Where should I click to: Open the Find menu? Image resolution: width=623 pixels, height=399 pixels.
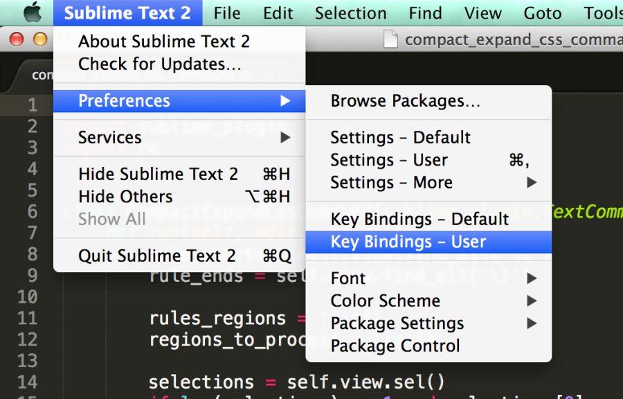point(425,12)
